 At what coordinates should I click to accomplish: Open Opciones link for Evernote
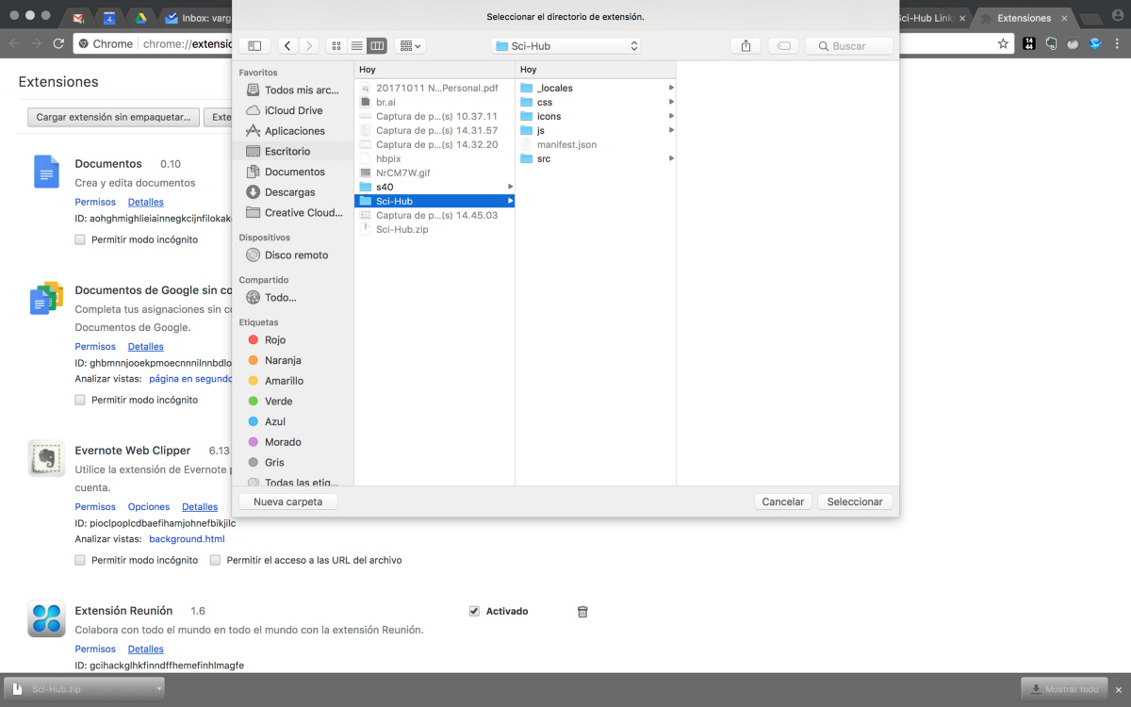pyautogui.click(x=149, y=507)
